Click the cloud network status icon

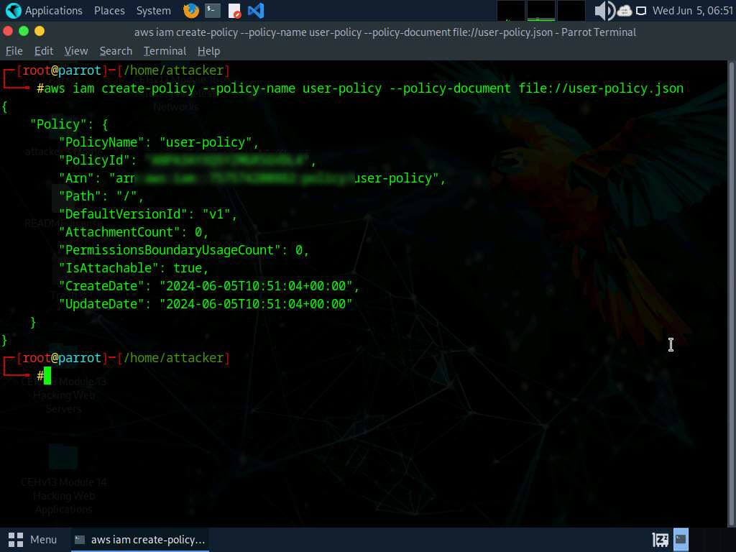624,11
